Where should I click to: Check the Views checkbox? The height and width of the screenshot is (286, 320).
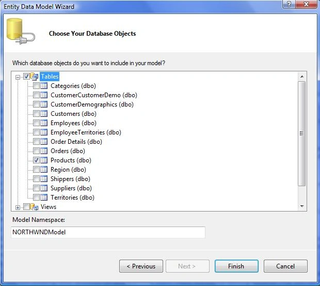(26, 207)
